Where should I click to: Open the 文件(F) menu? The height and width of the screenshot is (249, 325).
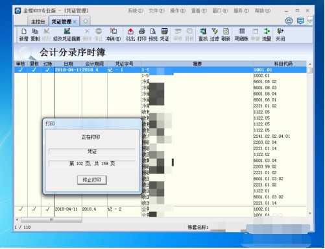156,10
